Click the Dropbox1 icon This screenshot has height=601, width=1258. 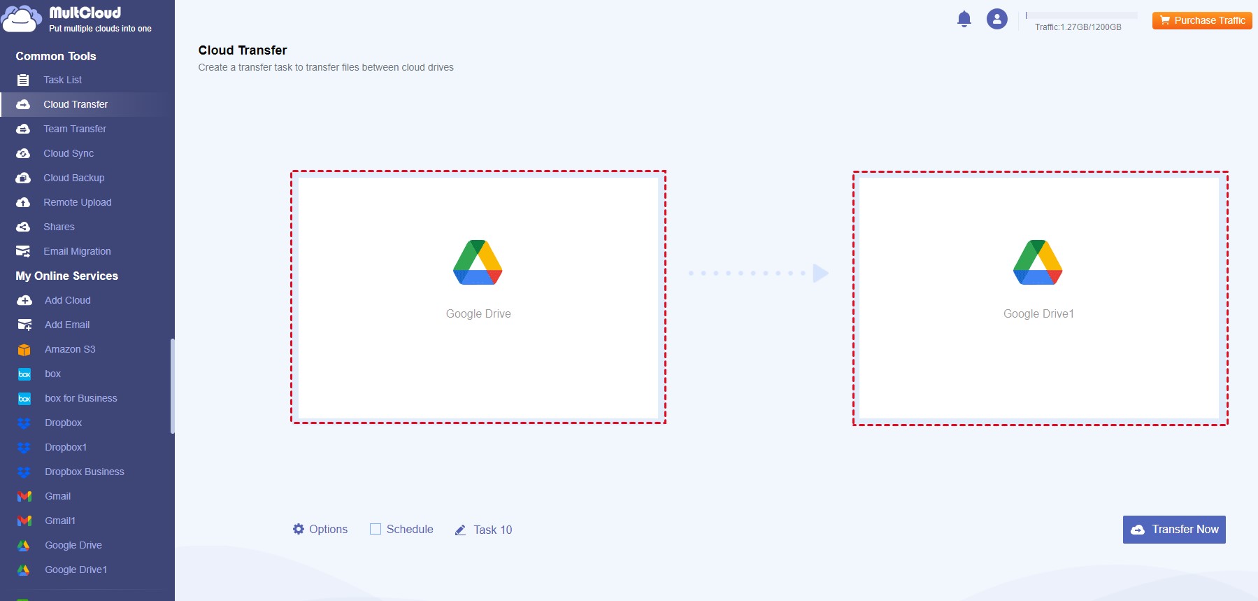(24, 447)
